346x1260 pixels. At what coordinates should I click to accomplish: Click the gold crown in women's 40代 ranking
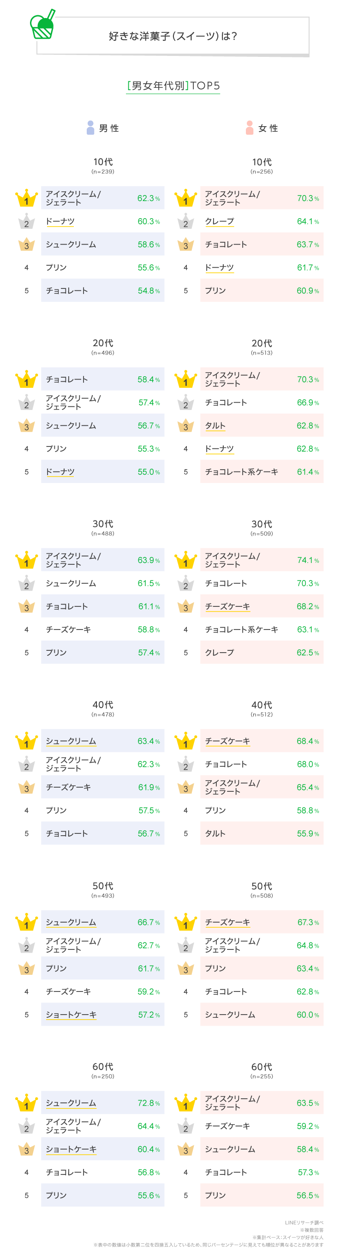(x=185, y=741)
